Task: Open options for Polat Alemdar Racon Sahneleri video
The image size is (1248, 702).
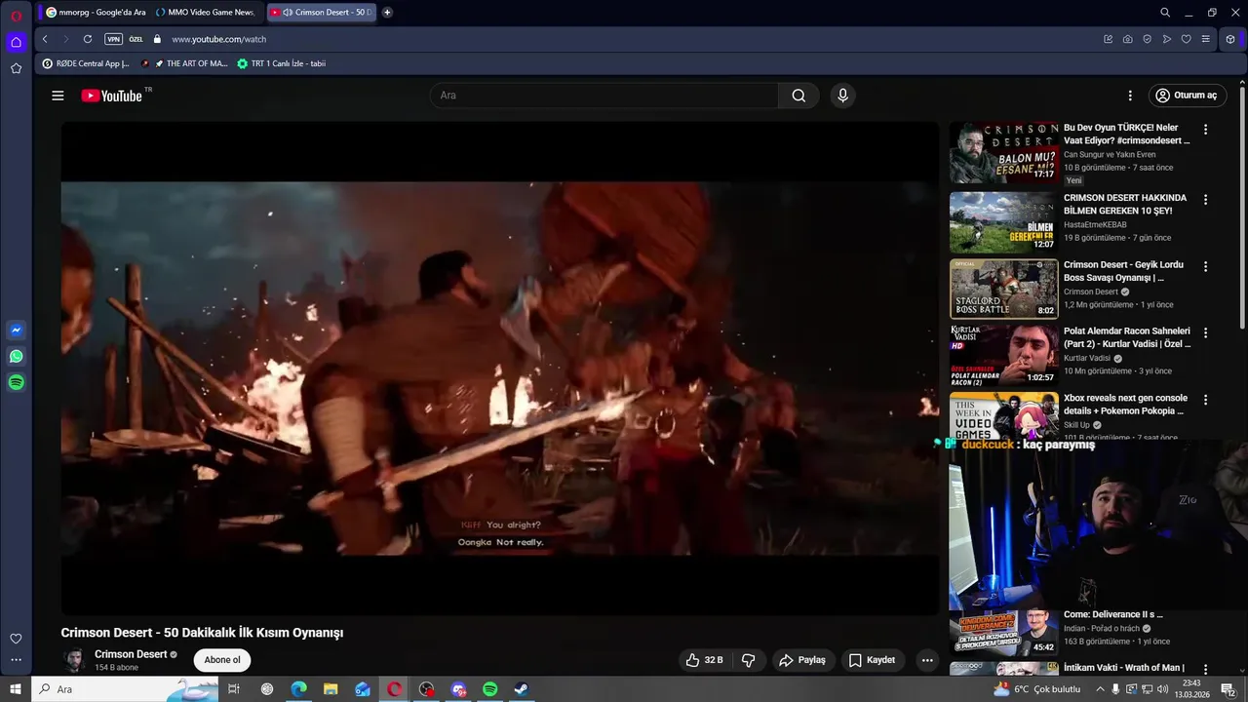Action: coord(1205,332)
